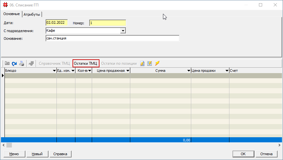Click the folder icon in the toolbar
Image resolution: width=283 pixels, height=160 pixels.
[x=7, y=63]
